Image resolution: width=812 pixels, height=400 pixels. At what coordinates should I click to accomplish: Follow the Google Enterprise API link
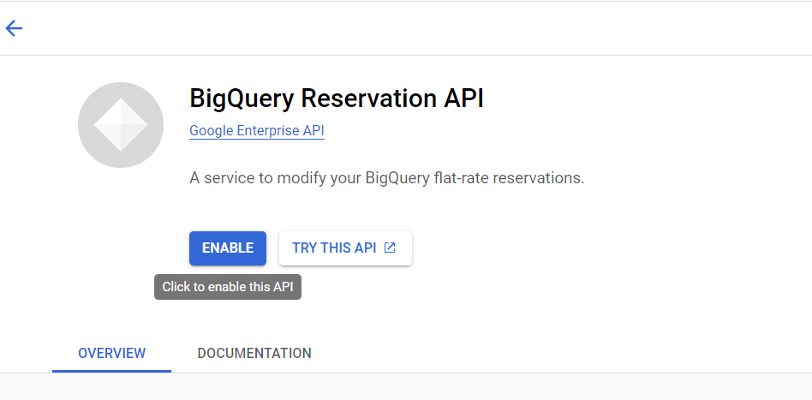257,130
